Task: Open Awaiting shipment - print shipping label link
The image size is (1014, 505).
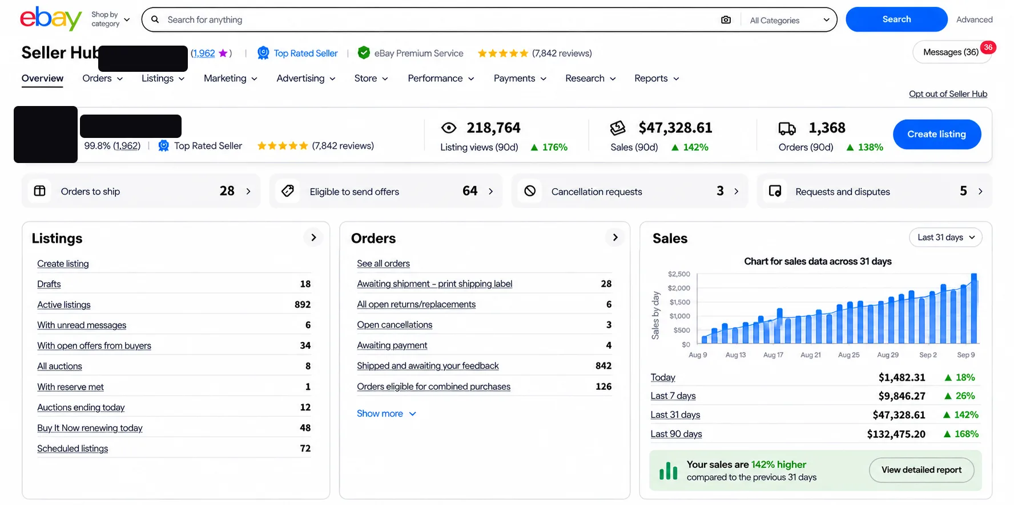Action: click(x=434, y=284)
